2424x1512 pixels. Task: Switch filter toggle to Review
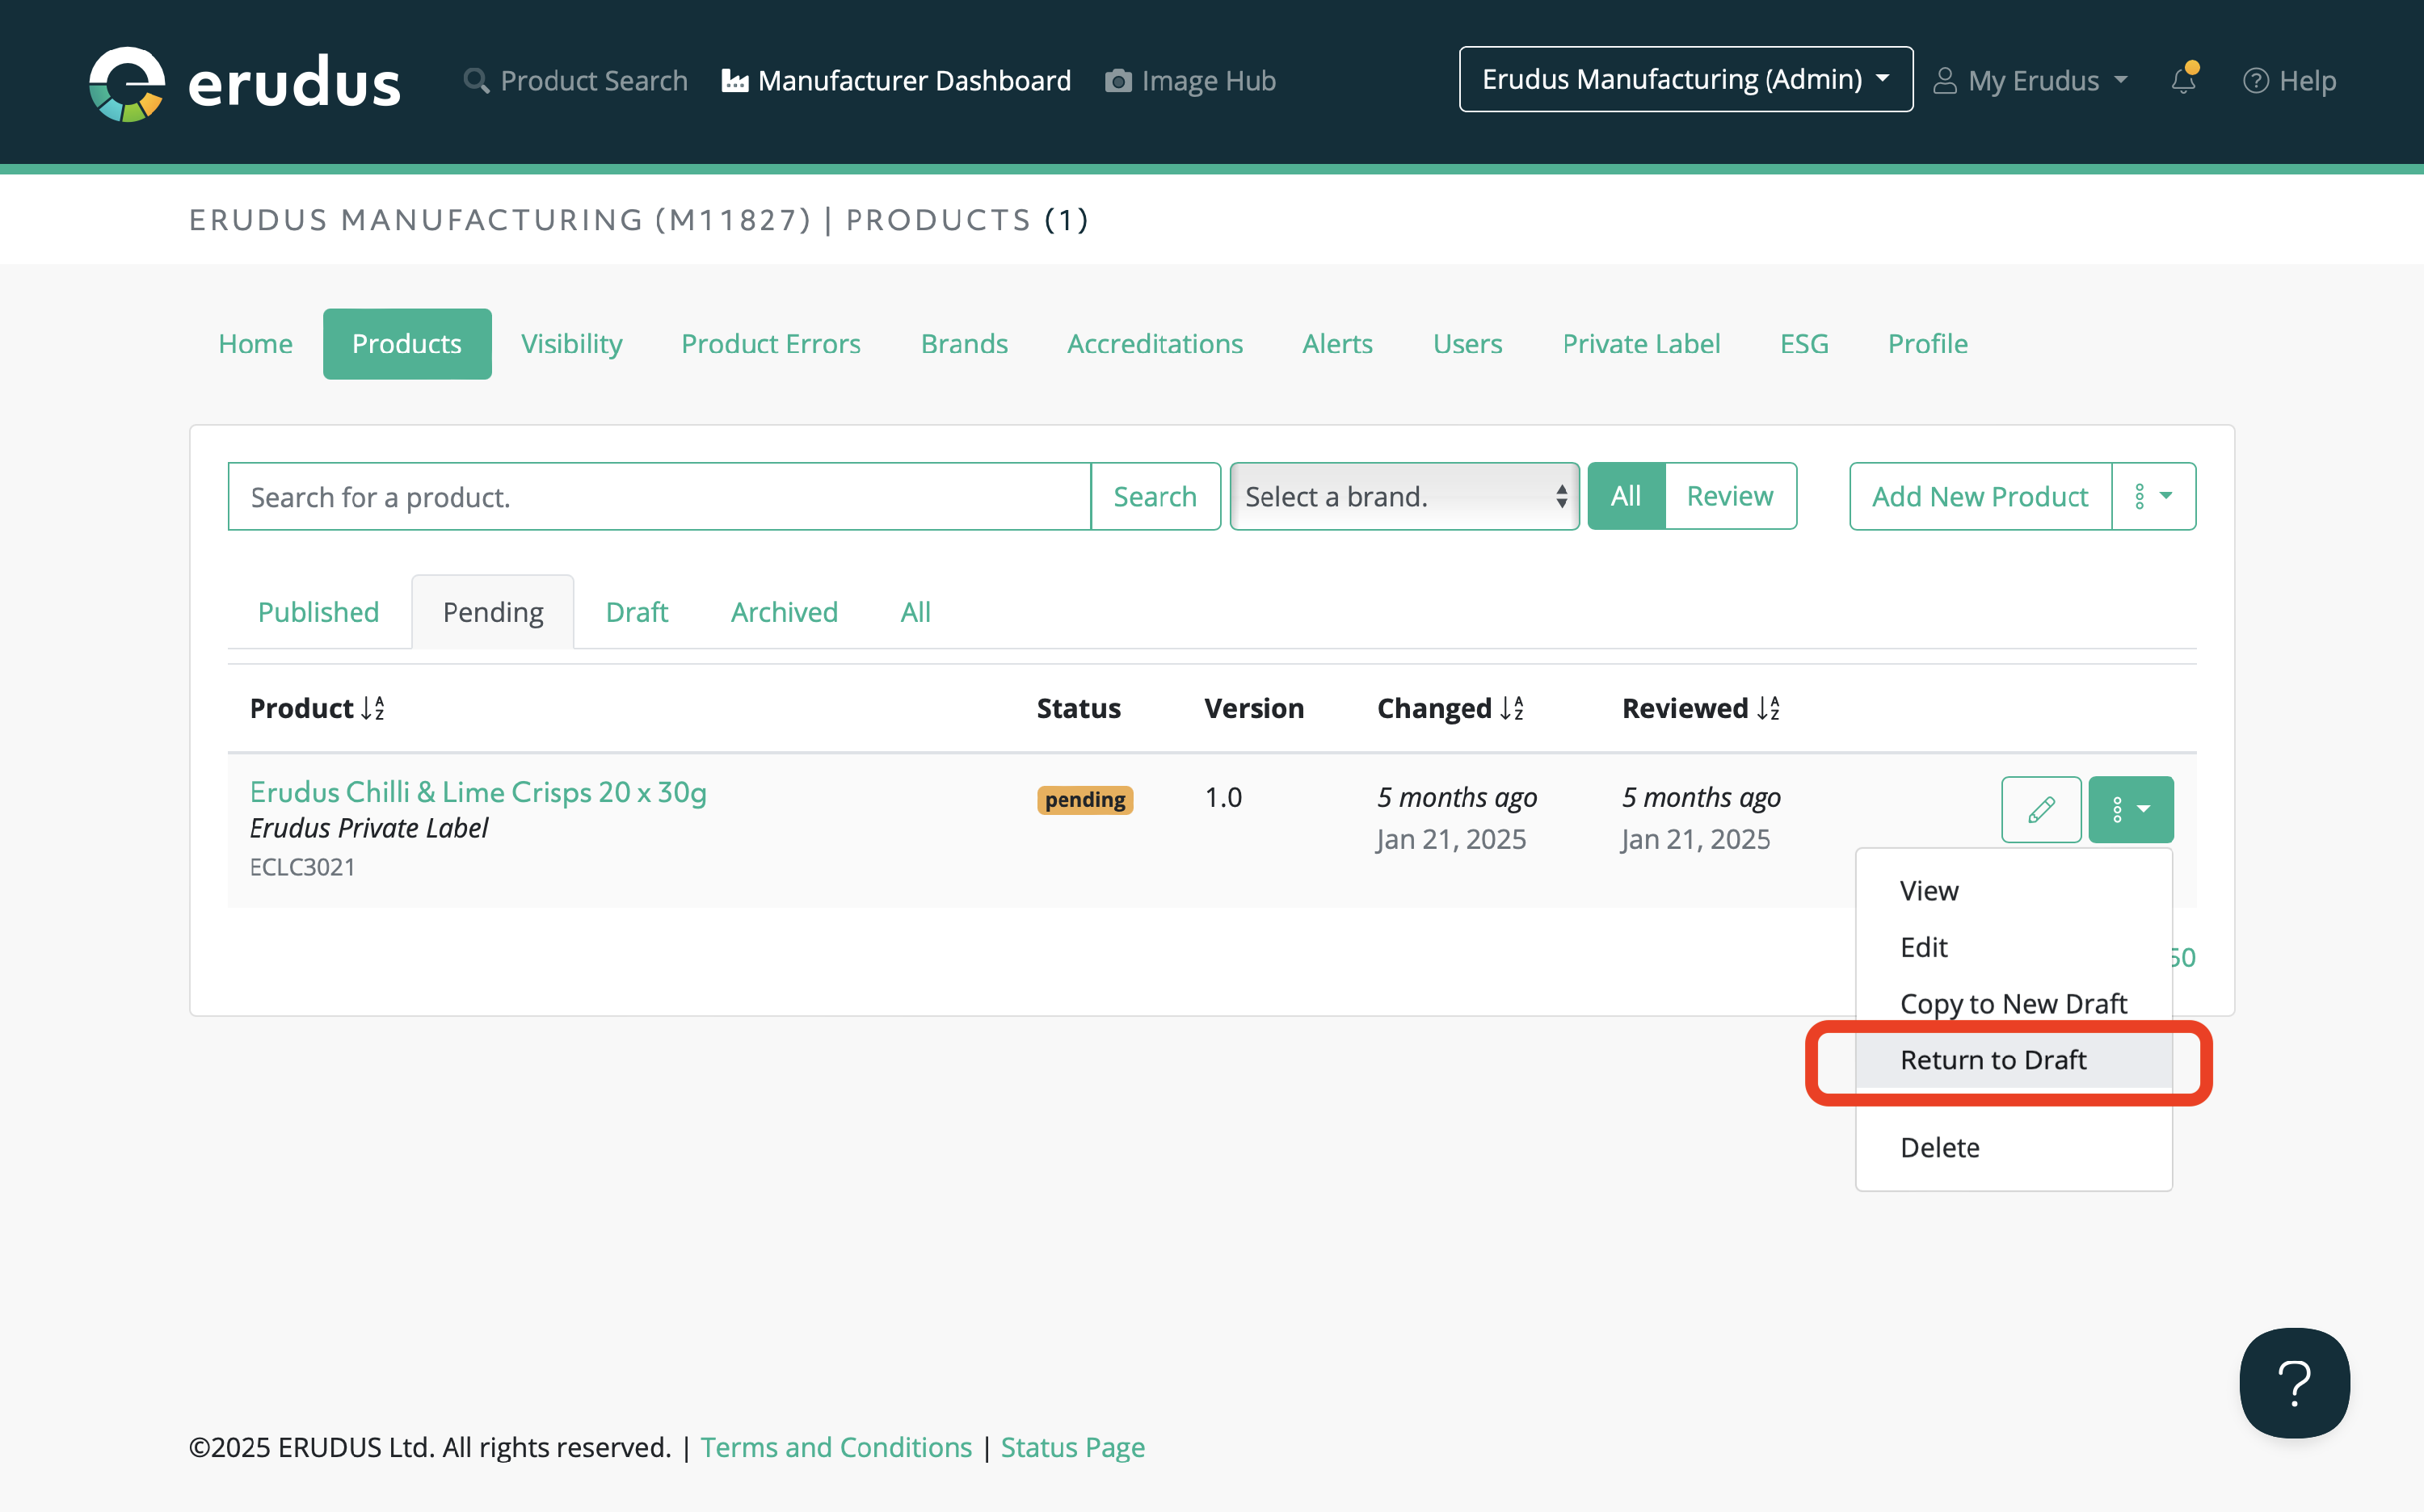pos(1728,496)
